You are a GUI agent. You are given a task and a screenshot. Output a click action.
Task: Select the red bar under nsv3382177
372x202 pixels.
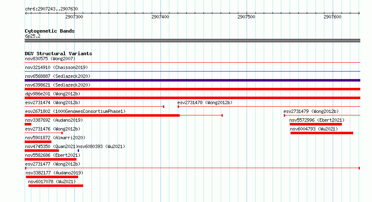[x=52, y=177]
